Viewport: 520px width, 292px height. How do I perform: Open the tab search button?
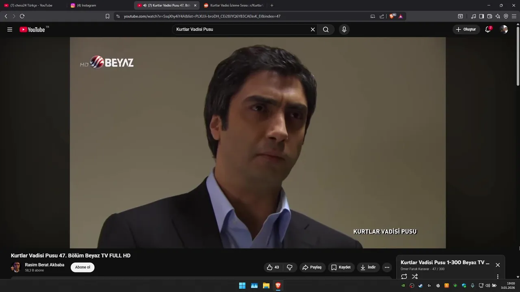click(460, 16)
